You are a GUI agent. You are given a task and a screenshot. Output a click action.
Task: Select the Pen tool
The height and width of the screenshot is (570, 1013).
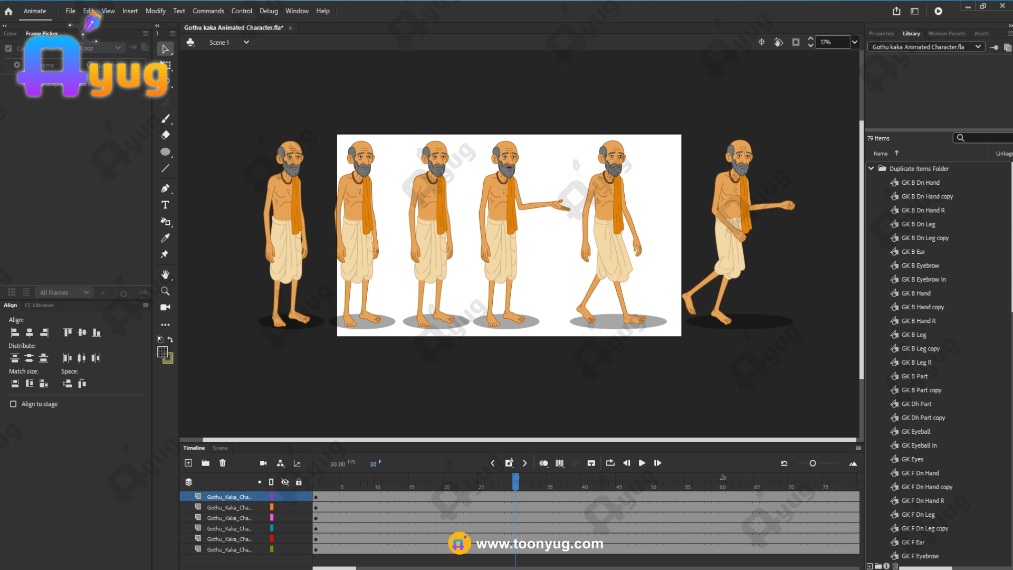tap(165, 188)
